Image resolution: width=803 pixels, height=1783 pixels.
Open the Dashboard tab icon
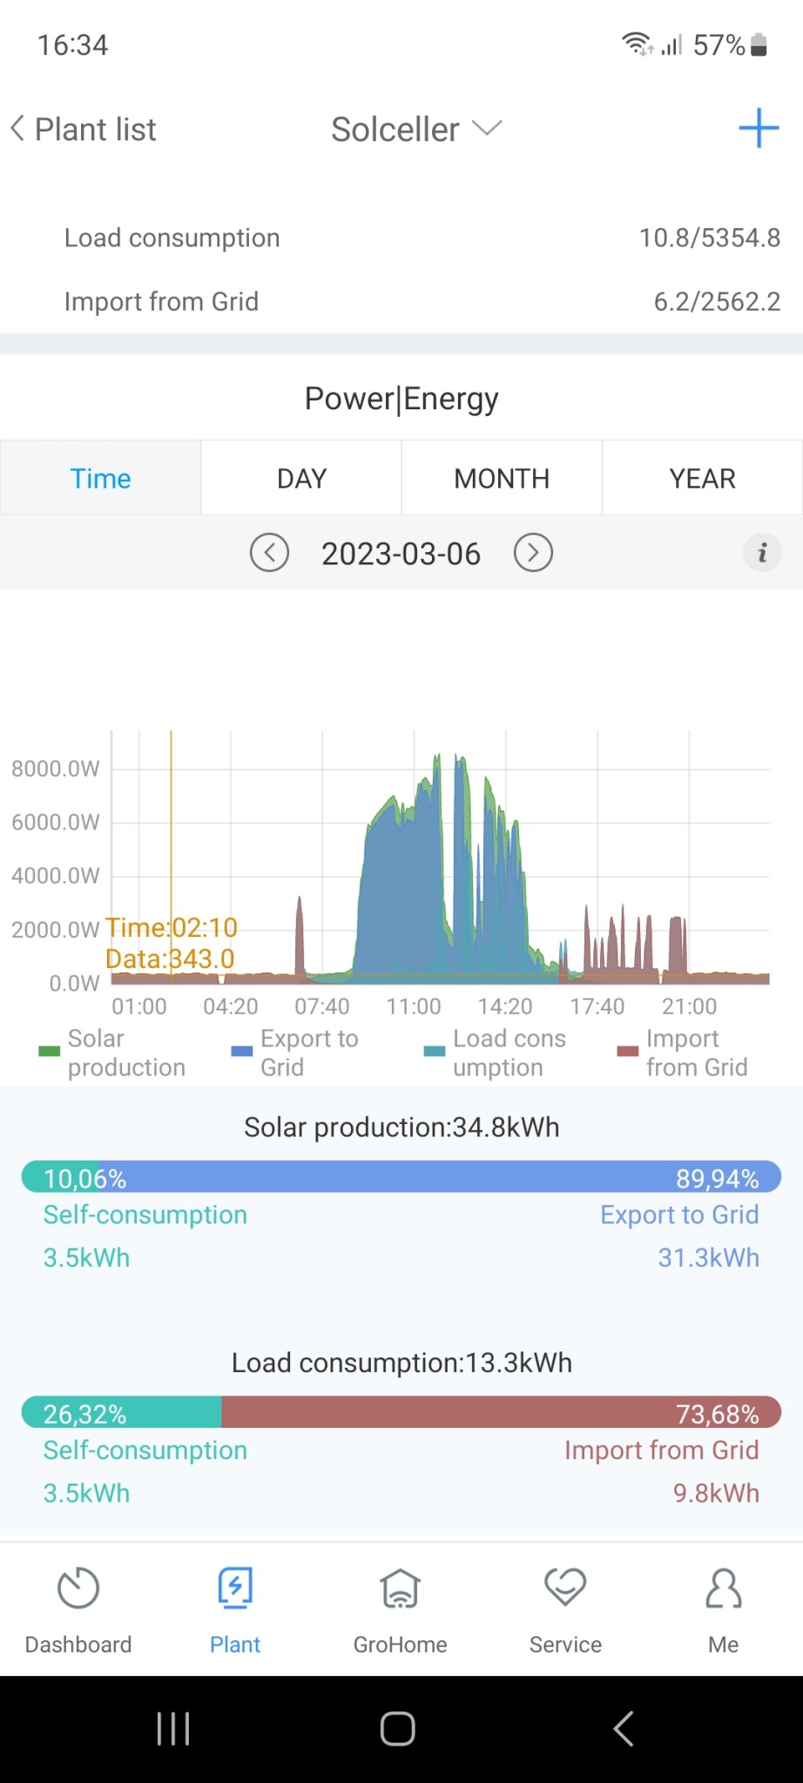[78, 1589]
